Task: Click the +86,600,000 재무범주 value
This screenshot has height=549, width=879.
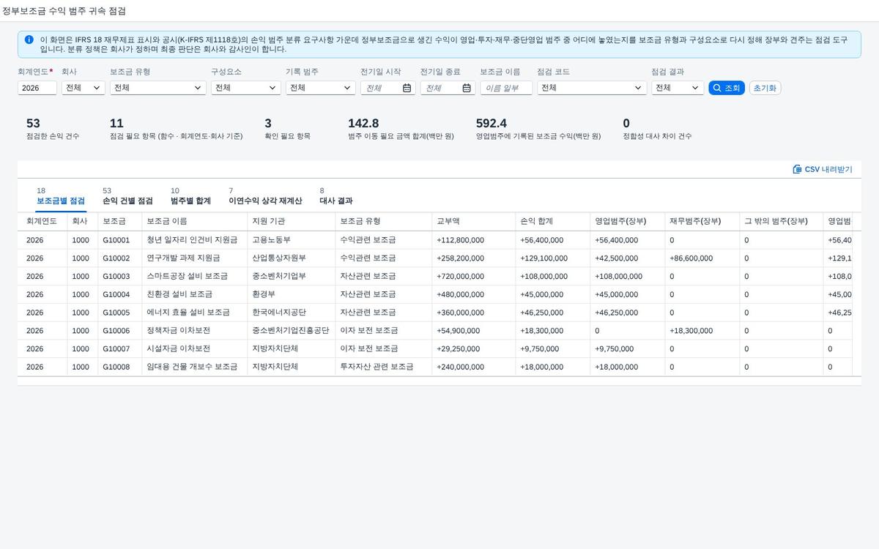Action: coord(691,258)
